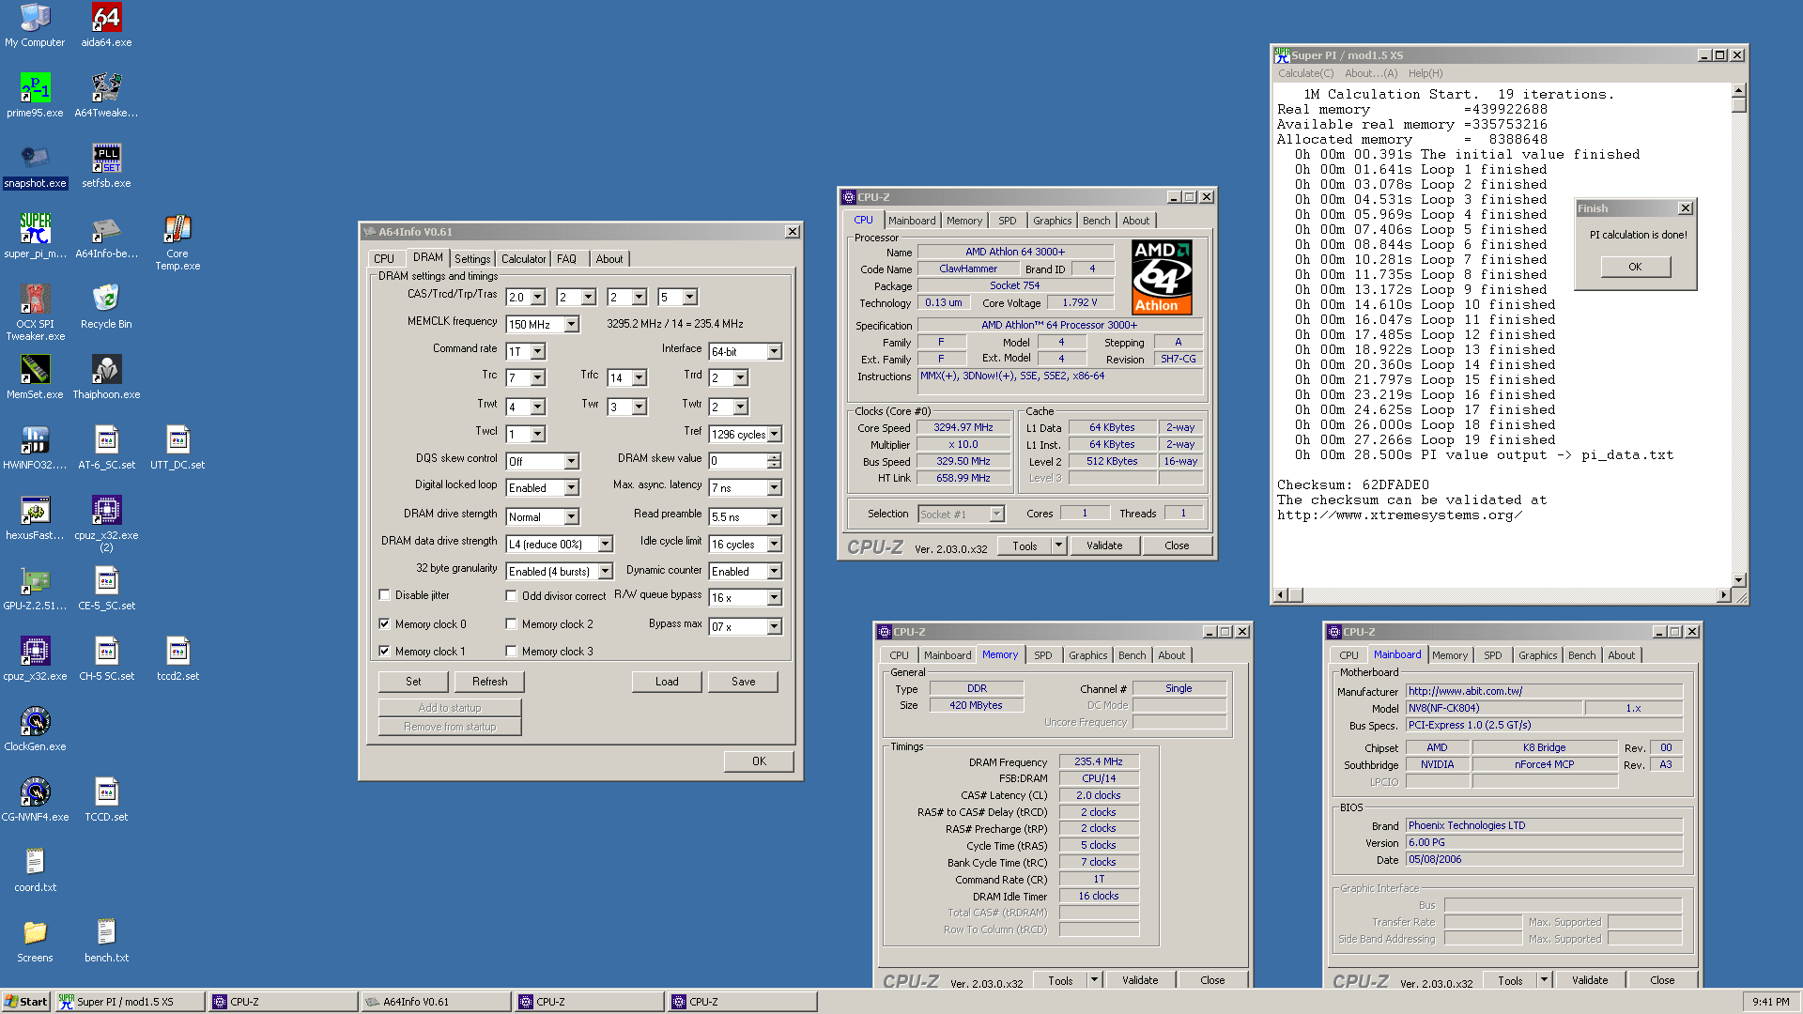1803x1014 pixels.
Task: Launch hexusFast desktop icon
Action: [35, 518]
